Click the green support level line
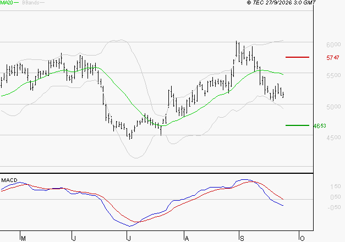The width and height of the screenshot is (345, 242). (x=297, y=125)
